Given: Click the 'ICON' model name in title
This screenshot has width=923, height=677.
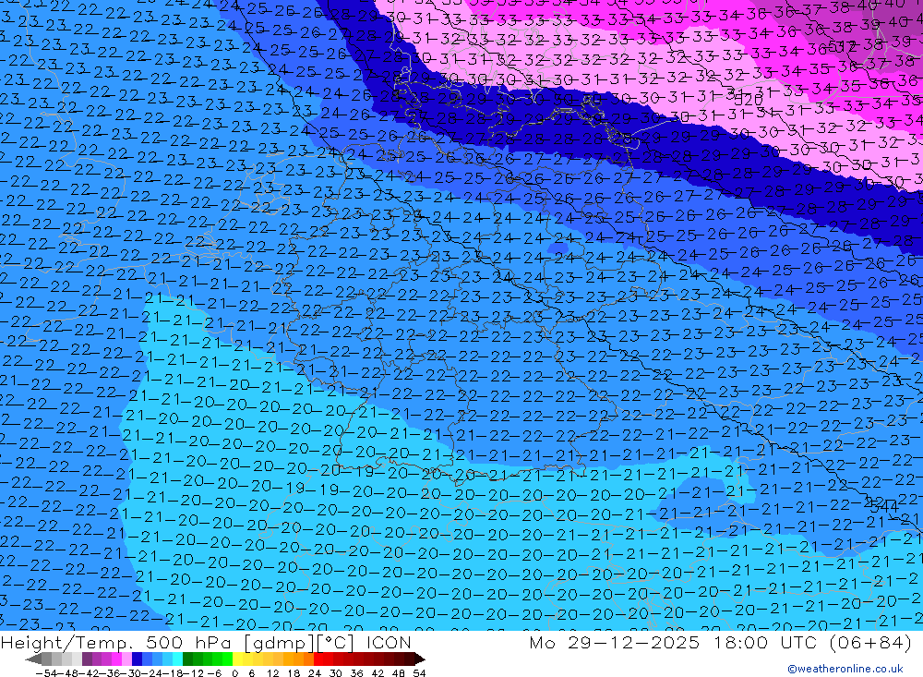Looking at the screenshot, I should (389, 642).
